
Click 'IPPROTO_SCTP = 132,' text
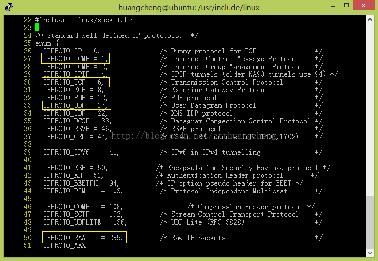[x=82, y=214]
